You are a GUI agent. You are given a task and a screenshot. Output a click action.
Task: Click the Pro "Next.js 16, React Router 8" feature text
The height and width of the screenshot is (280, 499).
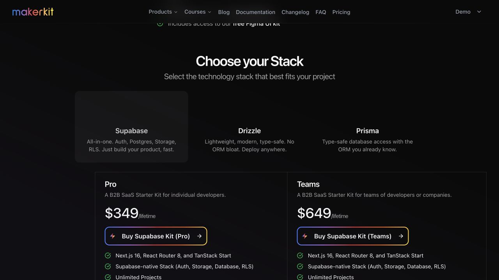[x=173, y=255]
